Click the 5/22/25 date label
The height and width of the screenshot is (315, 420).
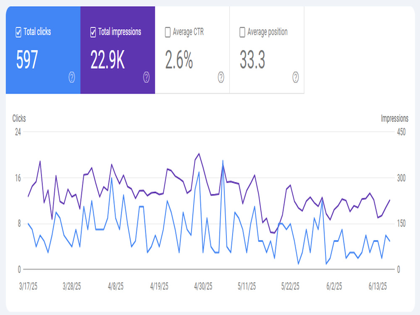[x=290, y=286]
